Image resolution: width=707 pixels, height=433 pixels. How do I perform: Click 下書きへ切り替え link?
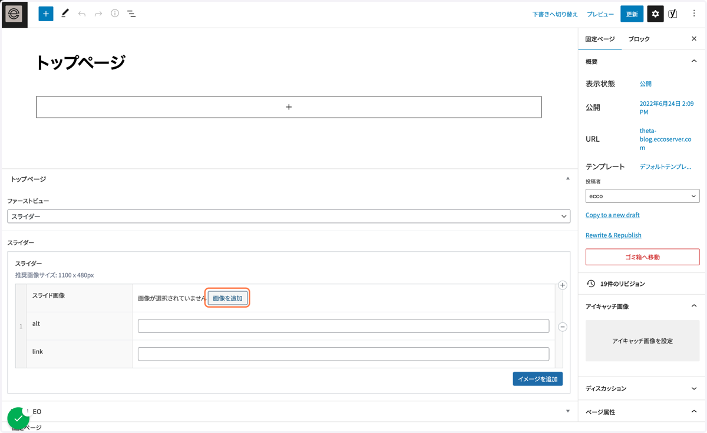coord(555,14)
